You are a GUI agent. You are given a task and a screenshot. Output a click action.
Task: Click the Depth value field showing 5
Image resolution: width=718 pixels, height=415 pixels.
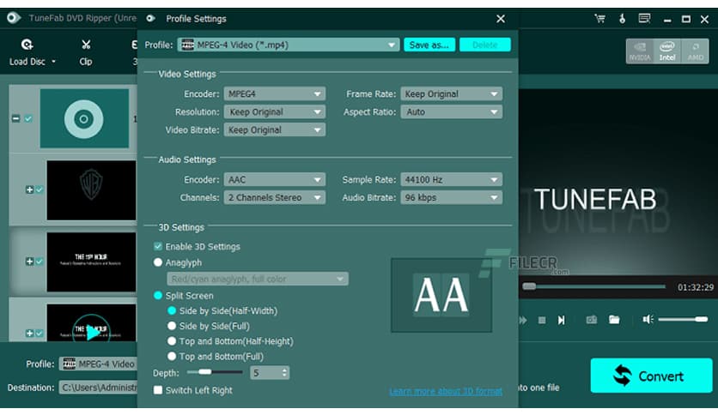click(265, 373)
